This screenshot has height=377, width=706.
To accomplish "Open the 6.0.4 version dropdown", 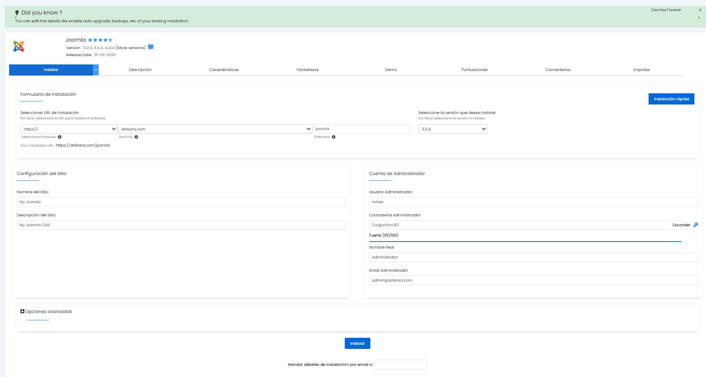I will pyautogui.click(x=453, y=129).
